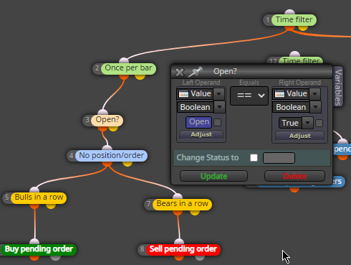The image size is (351, 265).
Task: Click input connector atop Once per bar
Action: [x=124, y=60]
